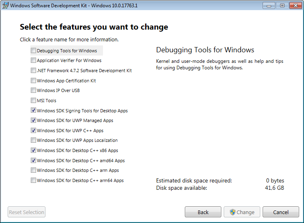Image resolution: width=304 pixels, height=223 pixels.
Task: Check Windows SDK for Desktop C++ arm64 Apps
Action: (33, 180)
